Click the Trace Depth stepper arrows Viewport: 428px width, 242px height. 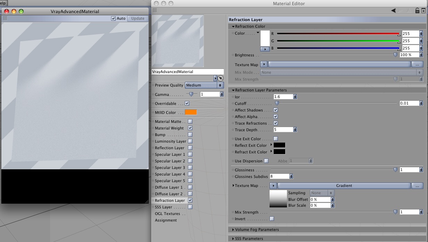tap(295, 130)
